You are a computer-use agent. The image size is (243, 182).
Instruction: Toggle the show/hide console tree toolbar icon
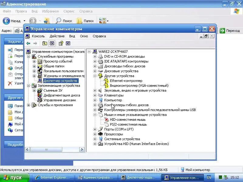52,43
